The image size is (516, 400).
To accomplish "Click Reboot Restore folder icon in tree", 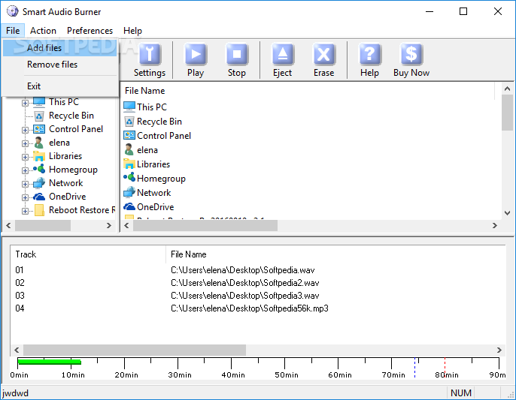I will click(39, 210).
